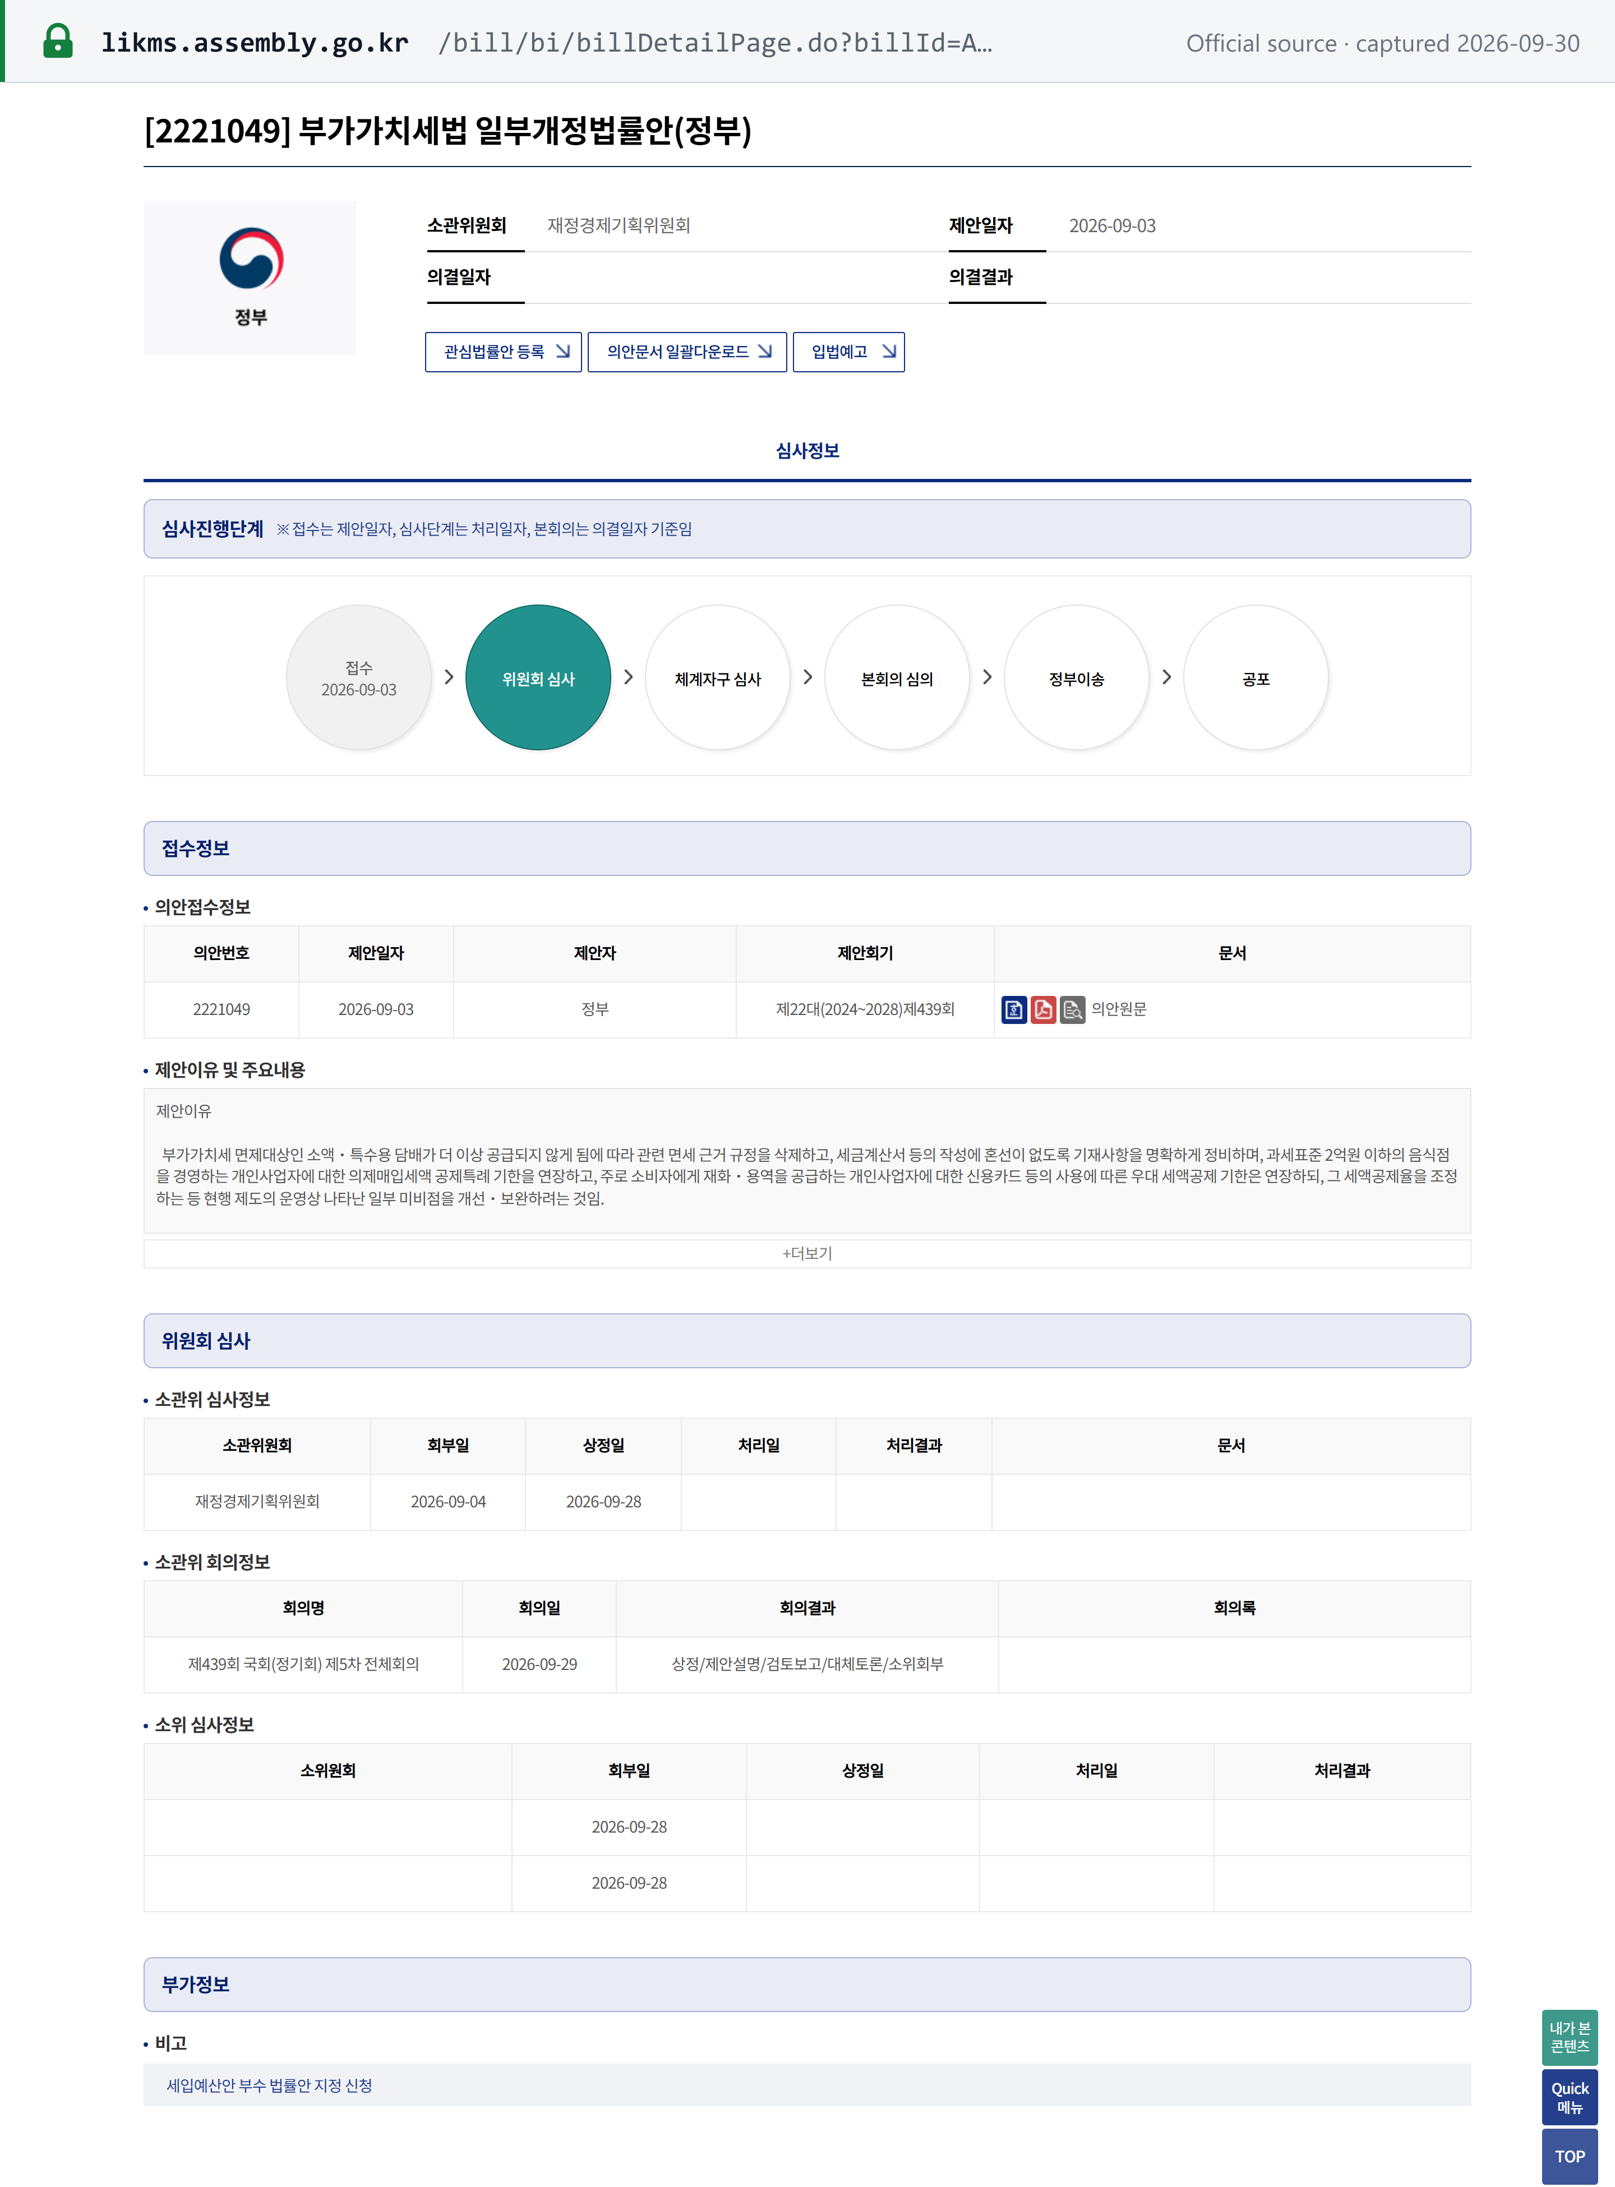The image size is (1615, 2187).
Task: Click the 의안원문 text label
Action: click(1119, 1009)
